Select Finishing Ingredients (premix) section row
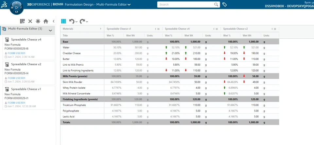This screenshot has width=314, height=145. coord(170,99)
